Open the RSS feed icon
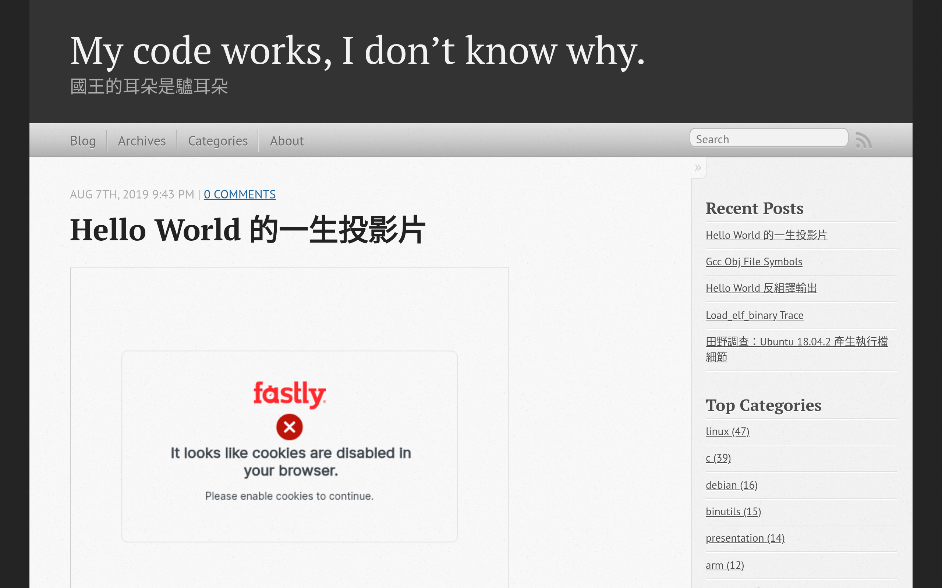This screenshot has height=588, width=942. pos(863,140)
